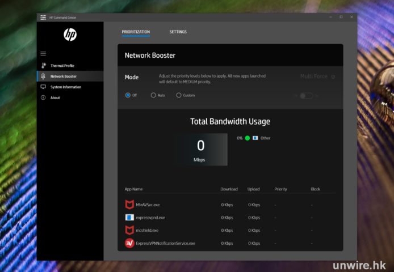The image size is (394, 272).
Task: Switch to the SETTINGS tab
Action: click(x=178, y=32)
